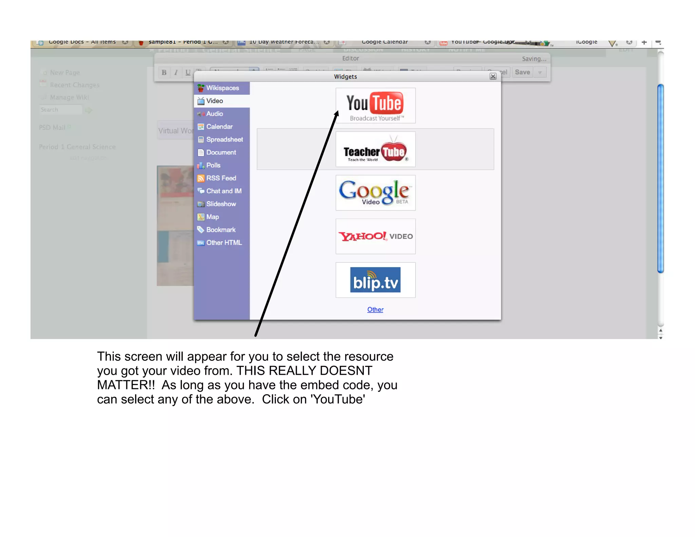Switch to the iGoogle browser tab
The width and height of the screenshot is (695, 537).
pyautogui.click(x=586, y=42)
